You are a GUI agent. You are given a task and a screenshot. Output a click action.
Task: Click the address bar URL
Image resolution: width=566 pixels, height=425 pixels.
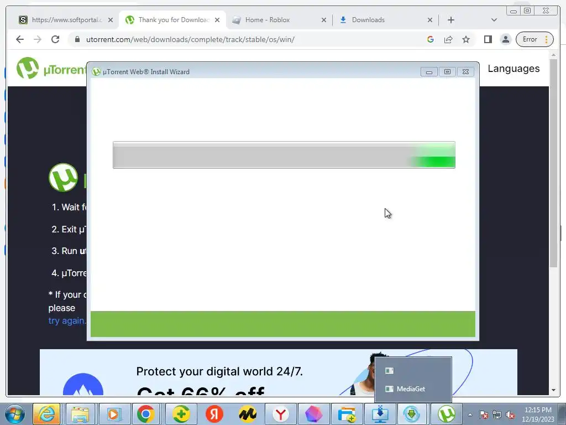190,39
